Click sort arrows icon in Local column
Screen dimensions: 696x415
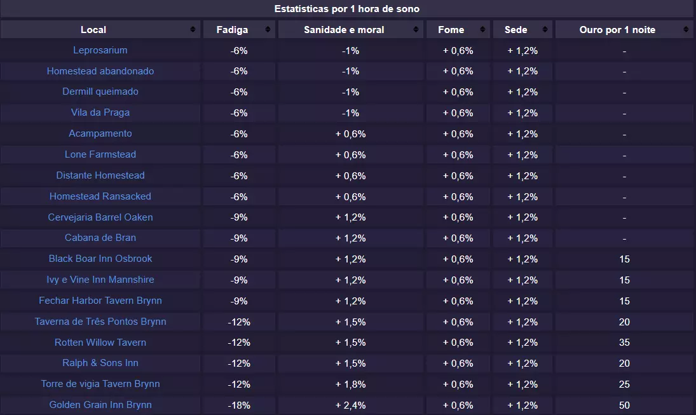point(193,30)
